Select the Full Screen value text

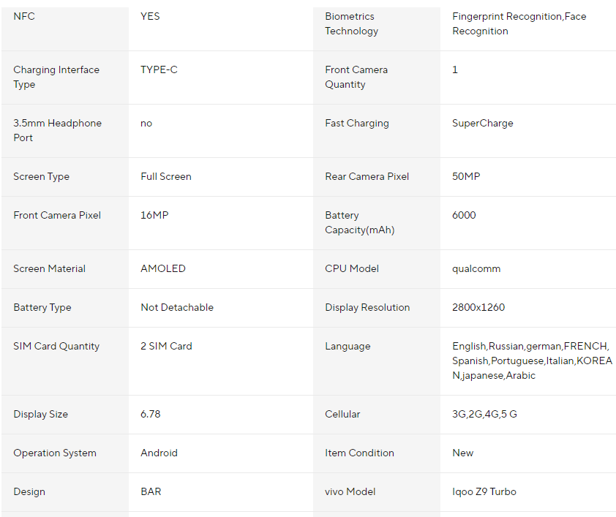tap(166, 176)
